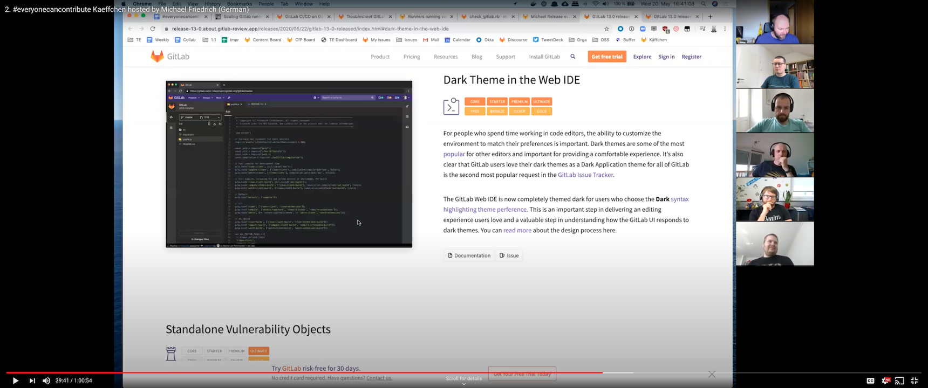Open the Resources navigation menu
This screenshot has height=388, width=928.
click(x=445, y=57)
